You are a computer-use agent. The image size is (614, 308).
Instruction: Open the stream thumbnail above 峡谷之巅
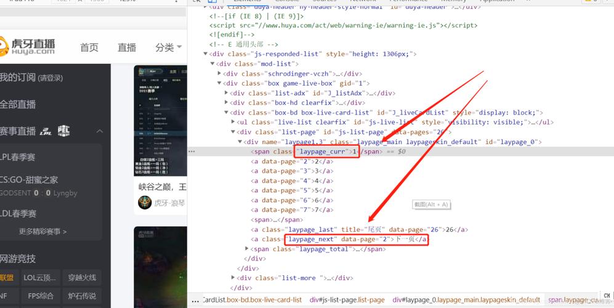(x=161, y=121)
